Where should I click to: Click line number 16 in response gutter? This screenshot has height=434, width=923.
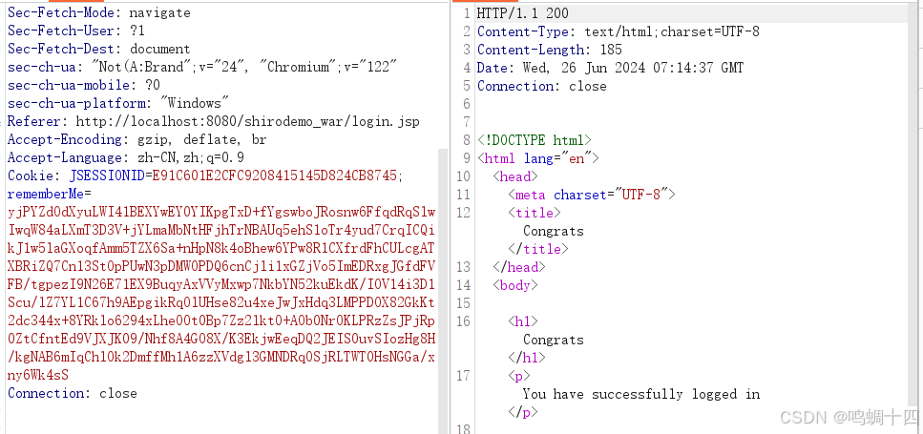click(464, 321)
